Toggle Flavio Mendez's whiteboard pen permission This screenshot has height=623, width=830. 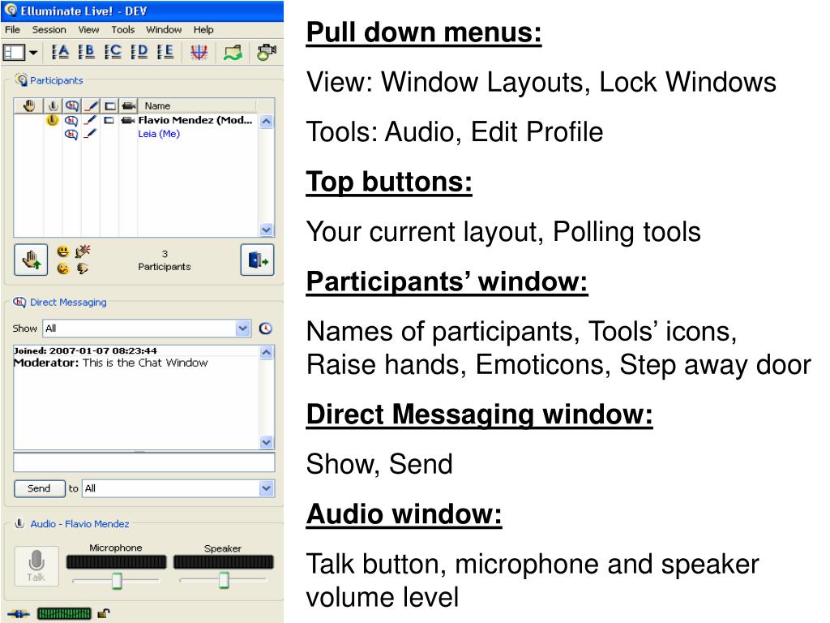point(91,120)
